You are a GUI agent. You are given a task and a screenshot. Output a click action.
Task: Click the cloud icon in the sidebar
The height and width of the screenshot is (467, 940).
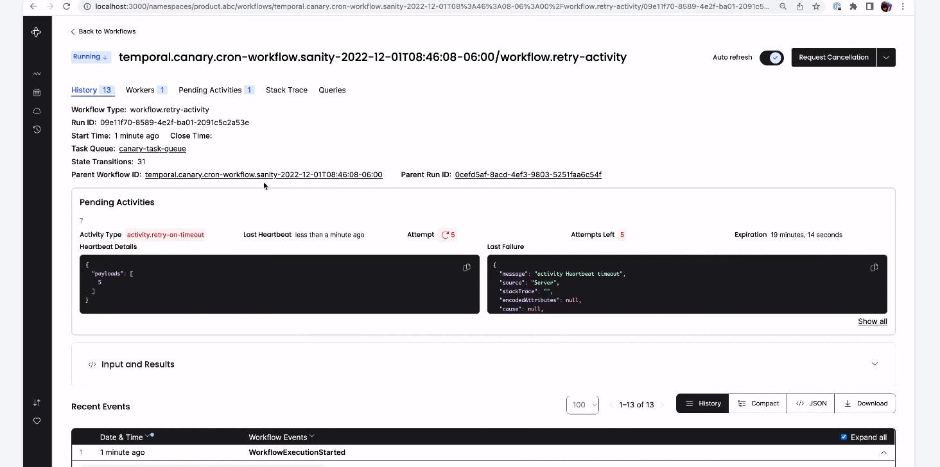pyautogui.click(x=37, y=111)
